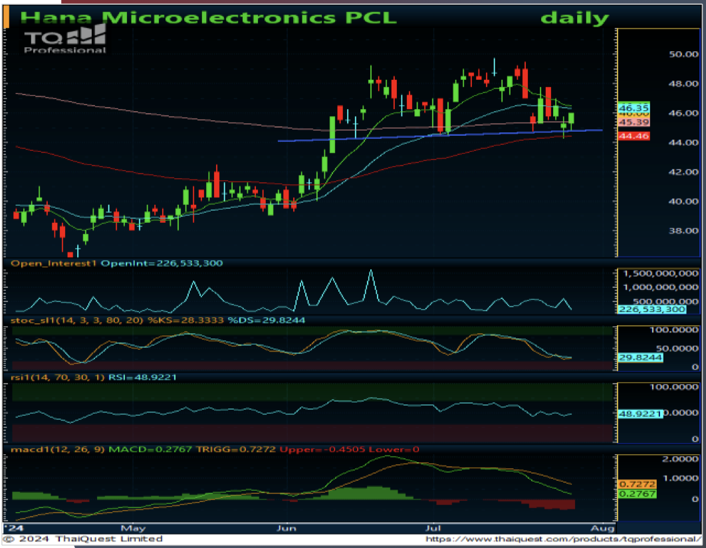Click the Lower=0 readout text
This screenshot has height=548, width=706.
[x=394, y=450]
